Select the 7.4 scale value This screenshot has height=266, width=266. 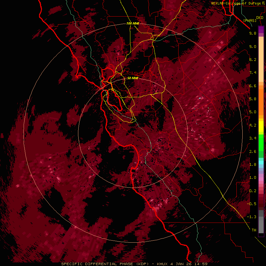[253, 73]
